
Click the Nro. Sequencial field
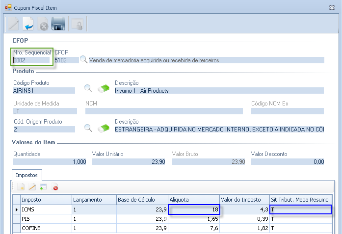click(x=31, y=60)
